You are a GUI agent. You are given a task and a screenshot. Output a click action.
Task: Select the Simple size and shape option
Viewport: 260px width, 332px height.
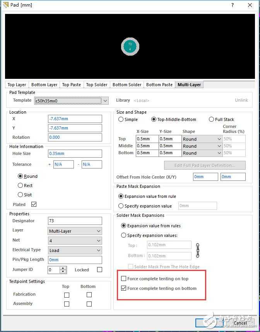click(128, 119)
